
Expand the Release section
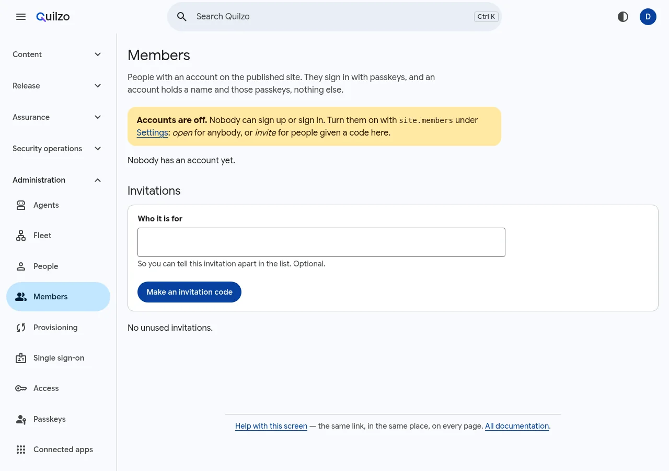tap(58, 86)
